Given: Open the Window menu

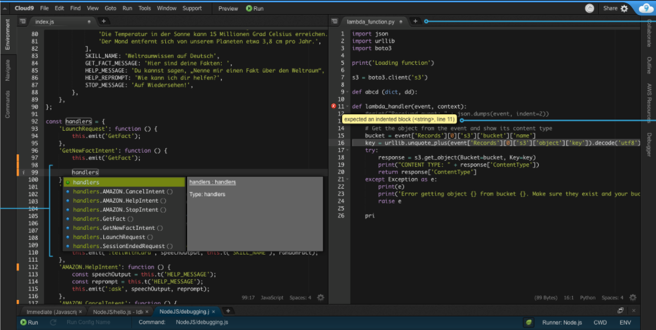Looking at the screenshot, I should pos(166,8).
